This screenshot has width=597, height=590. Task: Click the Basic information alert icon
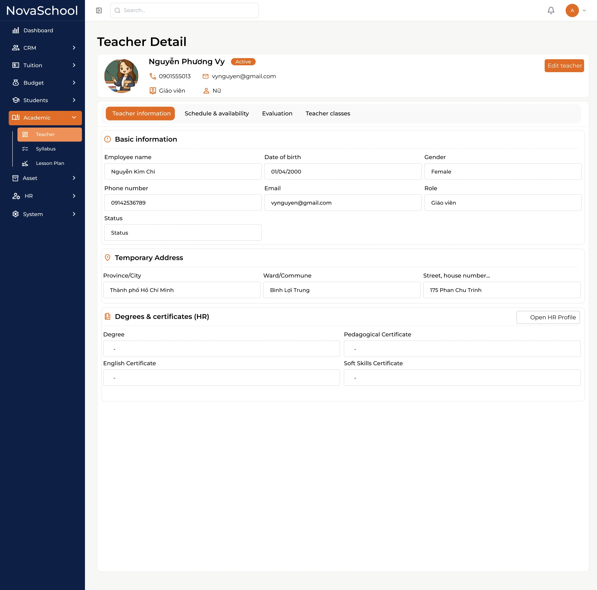[107, 139]
